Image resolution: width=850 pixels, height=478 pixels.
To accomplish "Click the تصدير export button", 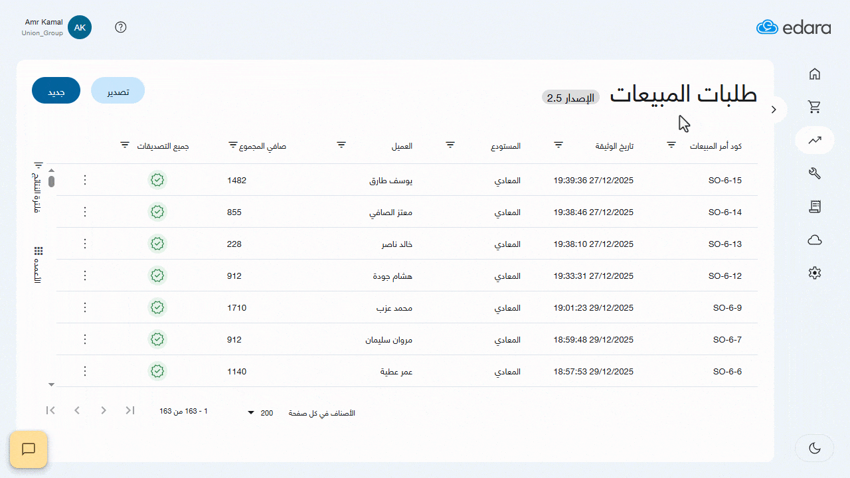I will [118, 91].
